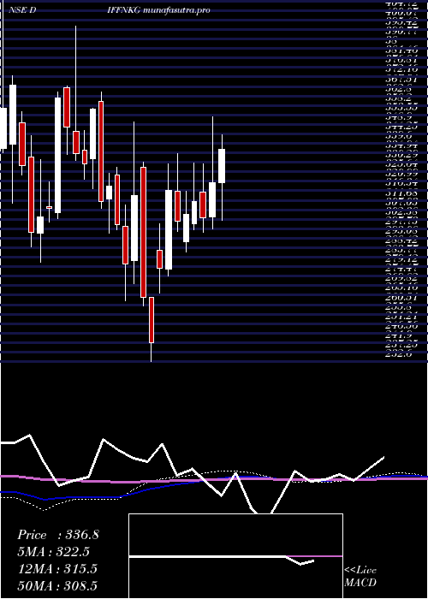This screenshot has height=599, width=428.
Task: Click the 311.68 price axis label
Action: pyautogui.click(x=402, y=194)
